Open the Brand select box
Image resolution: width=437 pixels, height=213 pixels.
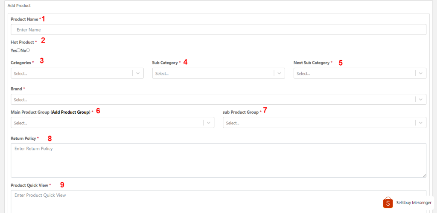coord(218,99)
